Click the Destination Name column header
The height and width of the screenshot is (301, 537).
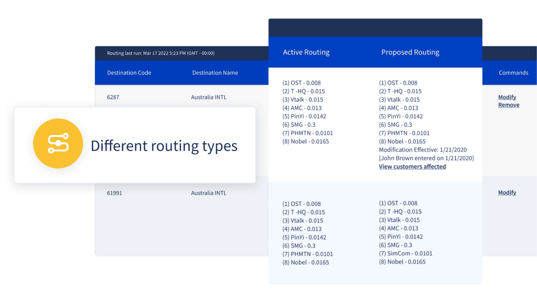point(215,73)
